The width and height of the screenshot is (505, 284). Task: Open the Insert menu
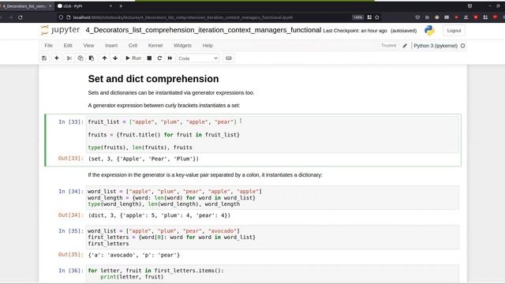pyautogui.click(x=111, y=46)
